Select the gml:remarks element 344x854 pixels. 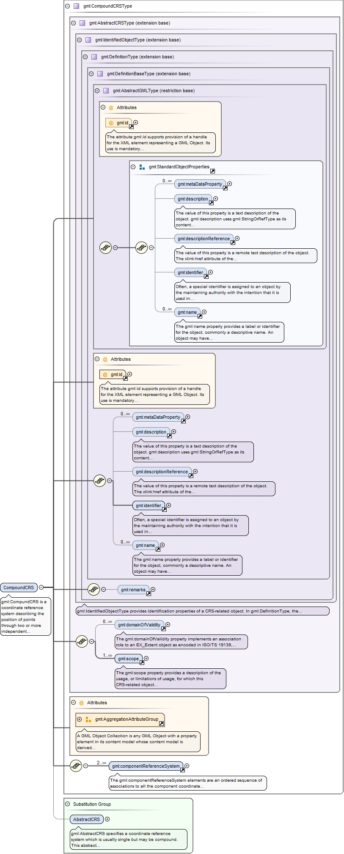(133, 590)
